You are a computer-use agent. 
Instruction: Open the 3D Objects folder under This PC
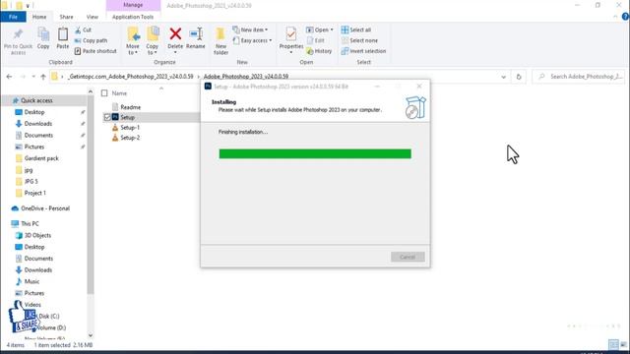point(33,235)
